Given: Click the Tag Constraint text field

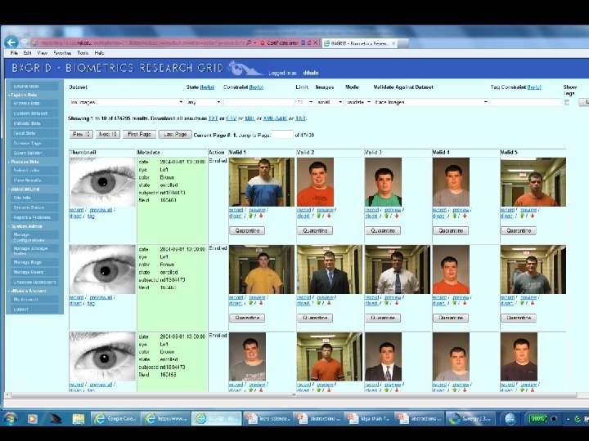Looking at the screenshot, I should 526,102.
